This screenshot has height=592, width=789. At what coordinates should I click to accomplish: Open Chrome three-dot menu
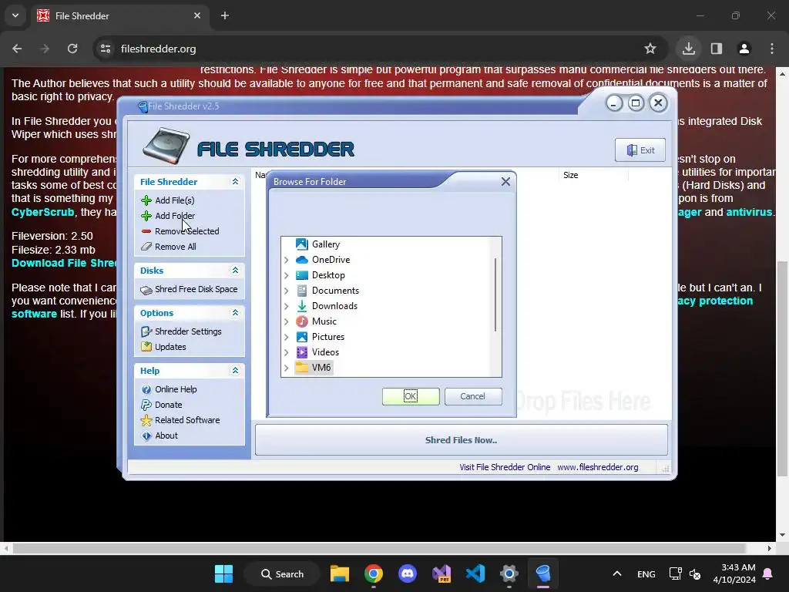click(772, 49)
